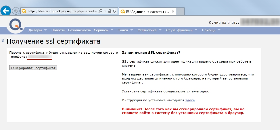280x130 pixels.
Task: Open the Новости menu item
Action: [x=58, y=30]
